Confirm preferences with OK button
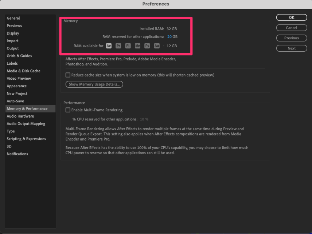Image resolution: width=312 pixels, height=234 pixels. point(292,17)
